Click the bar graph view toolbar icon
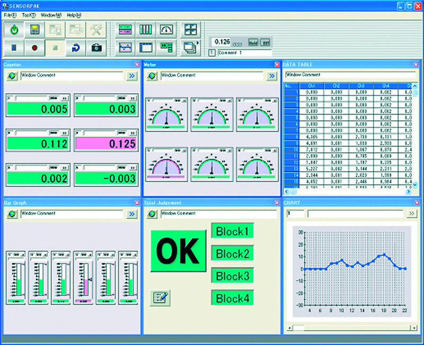The height and width of the screenshot is (345, 424). pyautogui.click(x=146, y=30)
